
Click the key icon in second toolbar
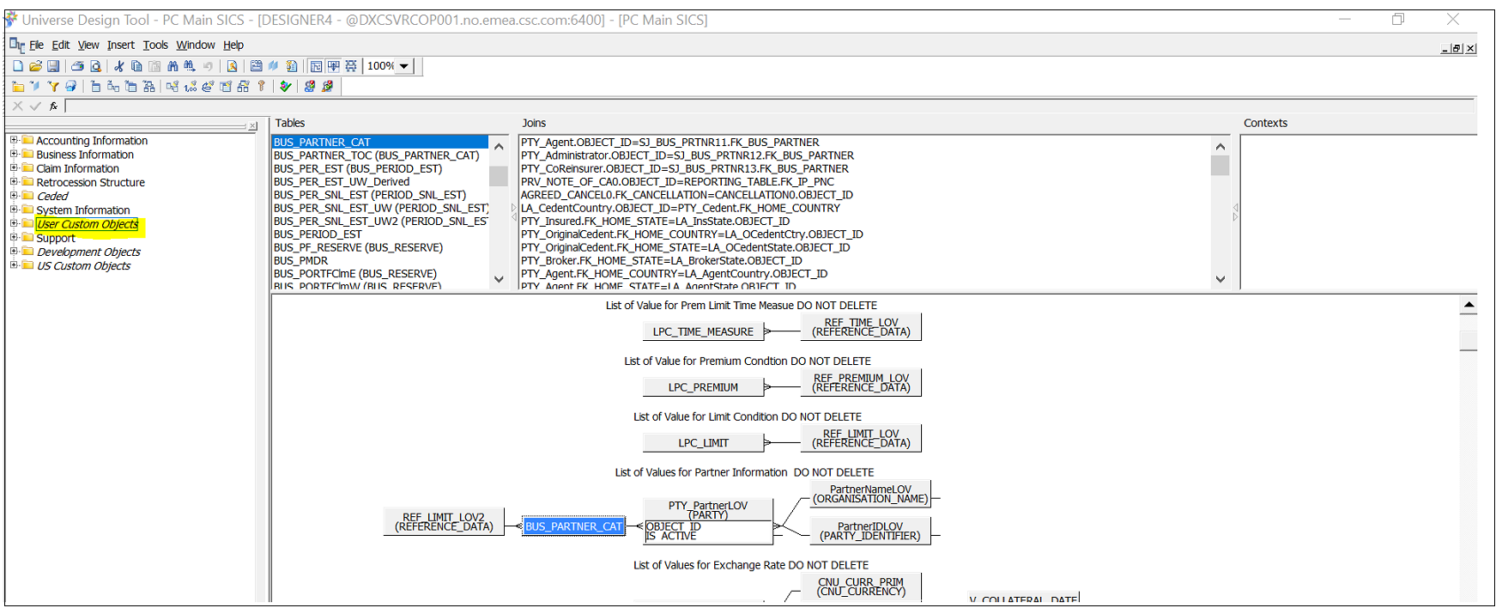click(x=262, y=86)
